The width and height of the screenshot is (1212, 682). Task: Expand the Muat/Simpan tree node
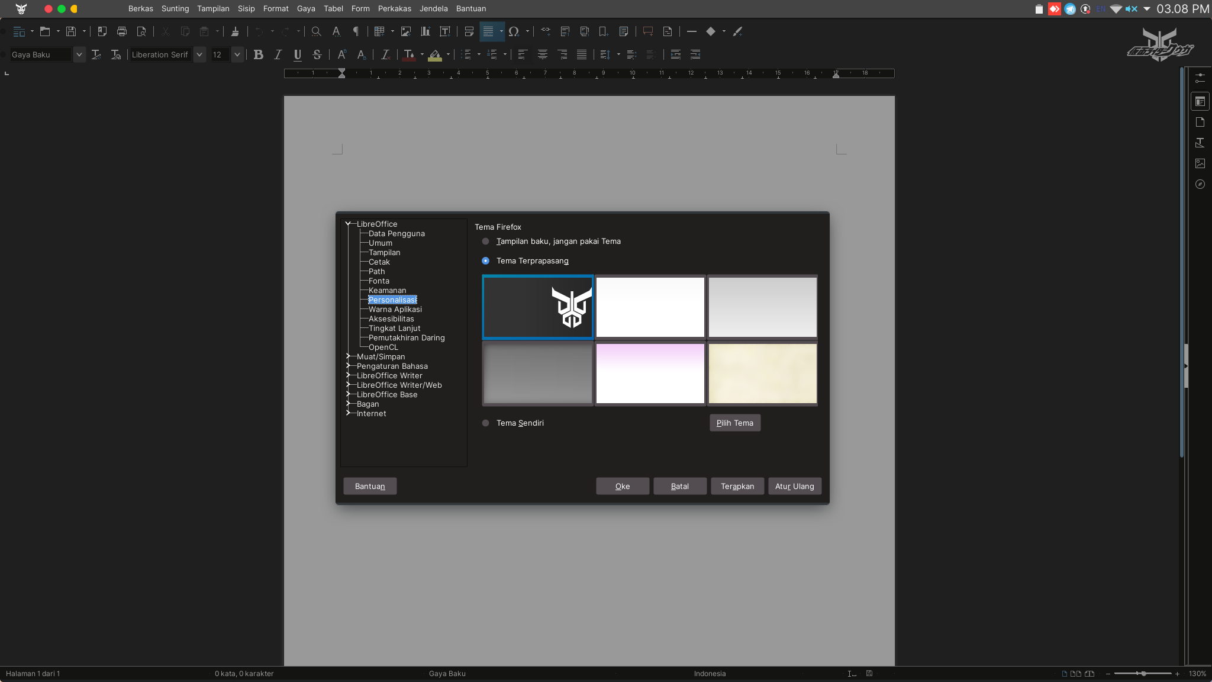[x=349, y=356]
